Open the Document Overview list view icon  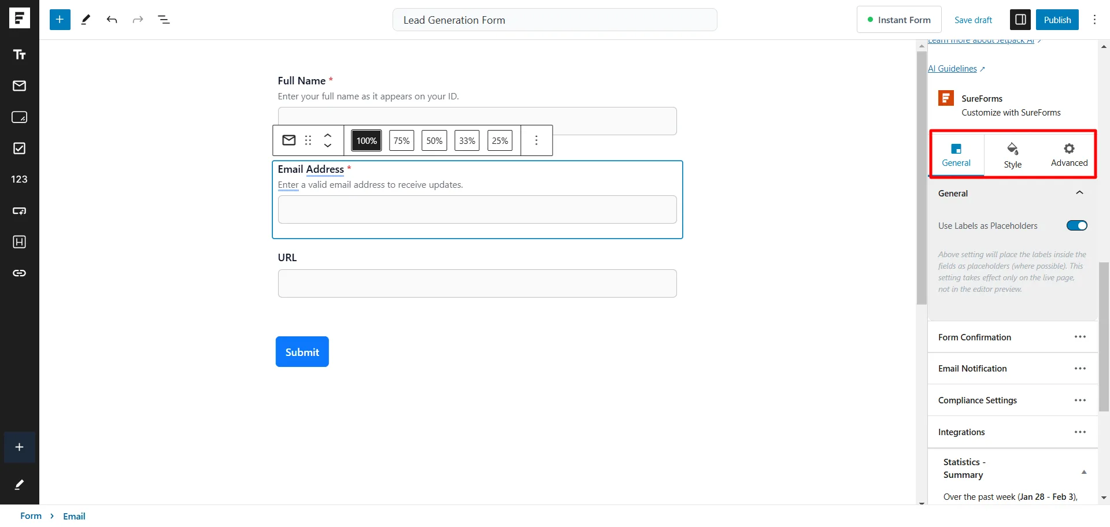click(x=164, y=19)
